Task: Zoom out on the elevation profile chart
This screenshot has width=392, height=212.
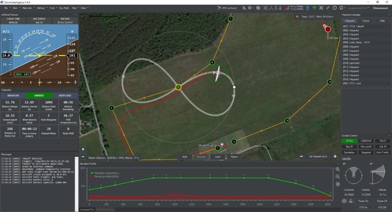Action: (337, 176)
